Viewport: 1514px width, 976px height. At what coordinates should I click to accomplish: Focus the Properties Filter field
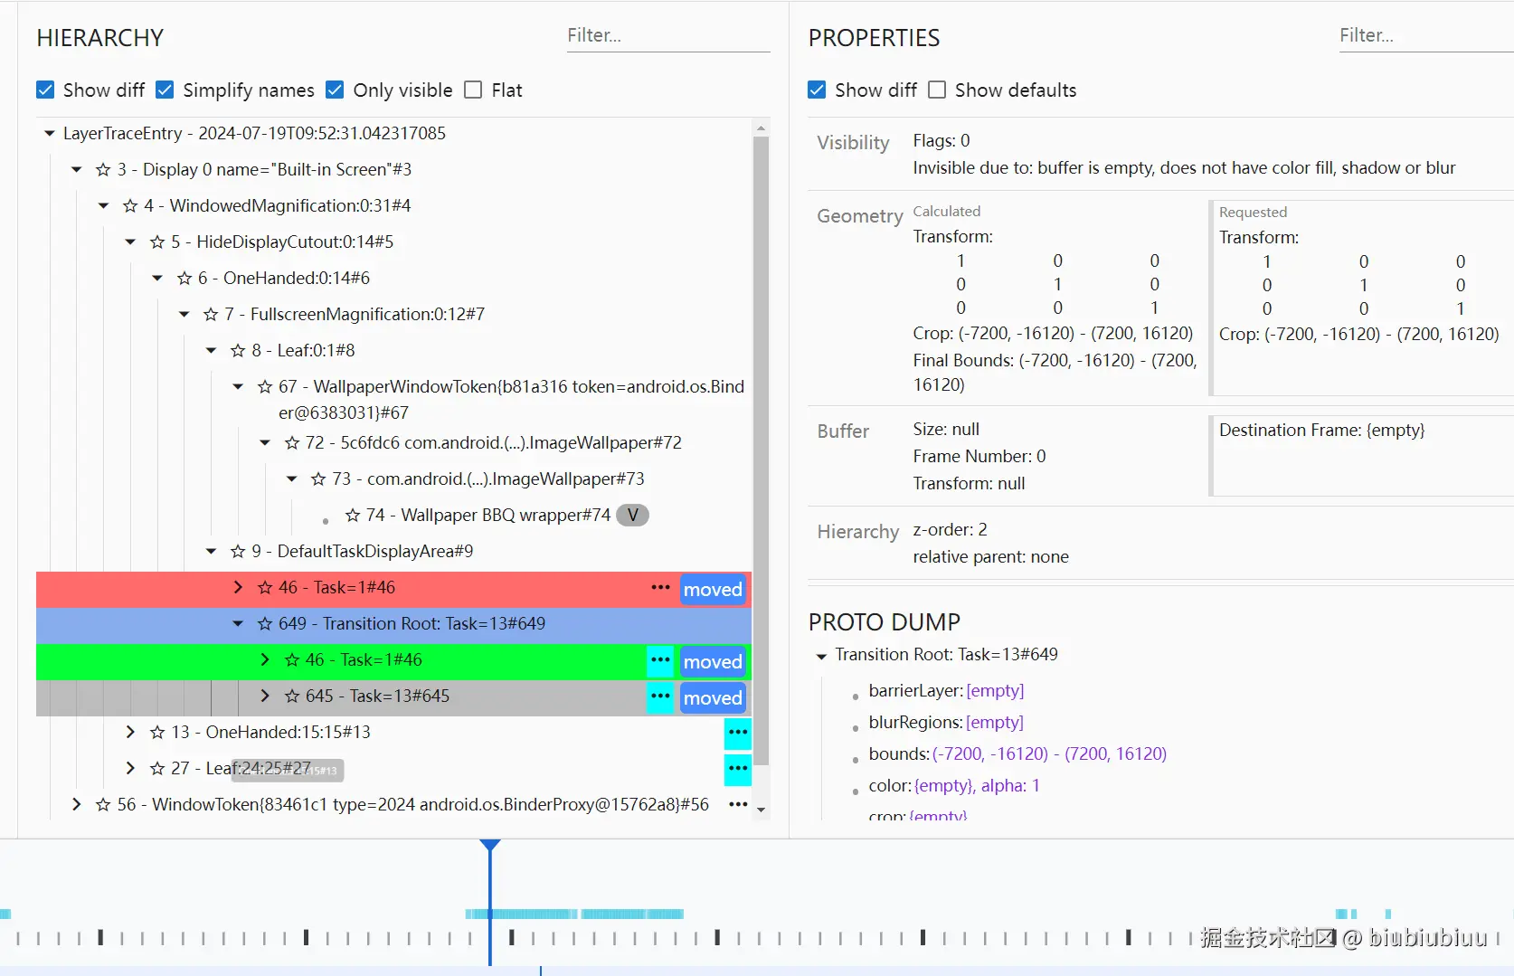pos(1426,36)
